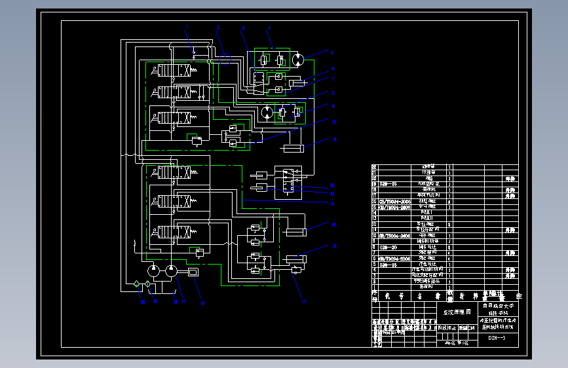Click the first directional valve in lower bank
The width and height of the screenshot is (568, 368).
point(175,172)
